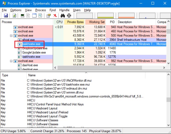Screen dimensions: 171x134
Task: Select svchost.exe with PID 460
Action: point(83,31)
